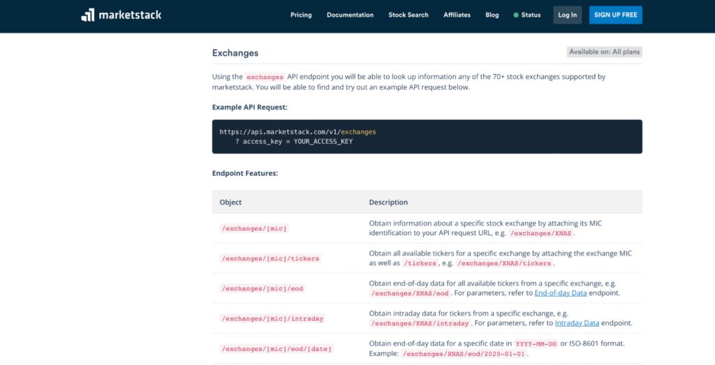Open the Status page link

(x=531, y=15)
